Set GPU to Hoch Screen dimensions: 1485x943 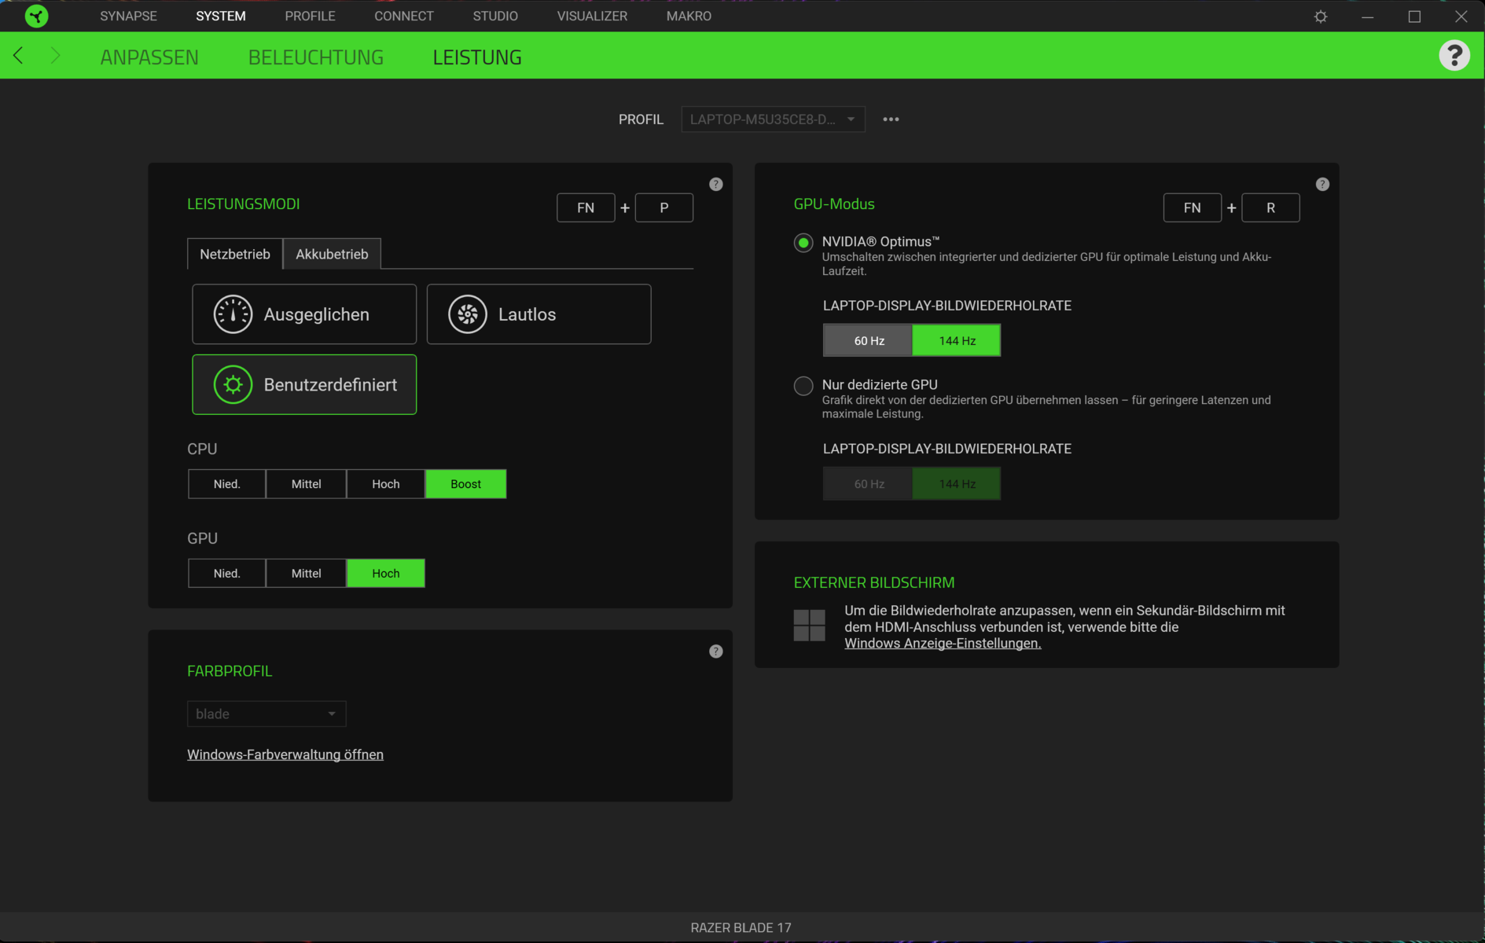[x=385, y=574]
